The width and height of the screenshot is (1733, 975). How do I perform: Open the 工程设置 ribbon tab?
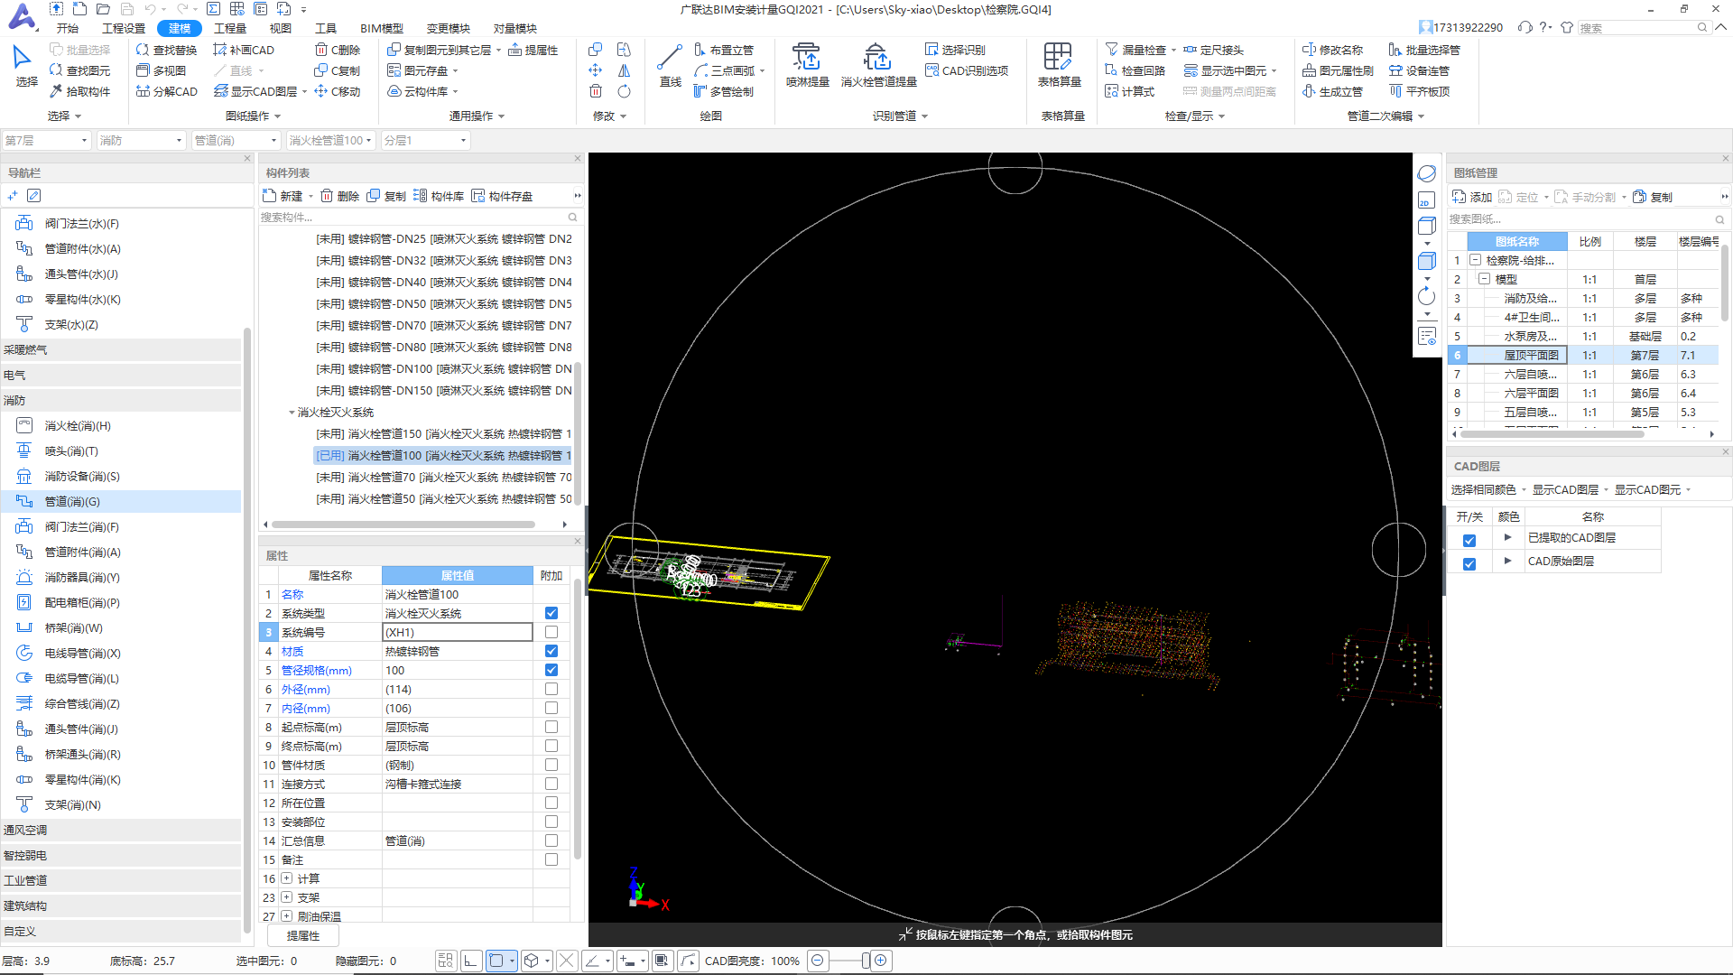click(x=124, y=28)
